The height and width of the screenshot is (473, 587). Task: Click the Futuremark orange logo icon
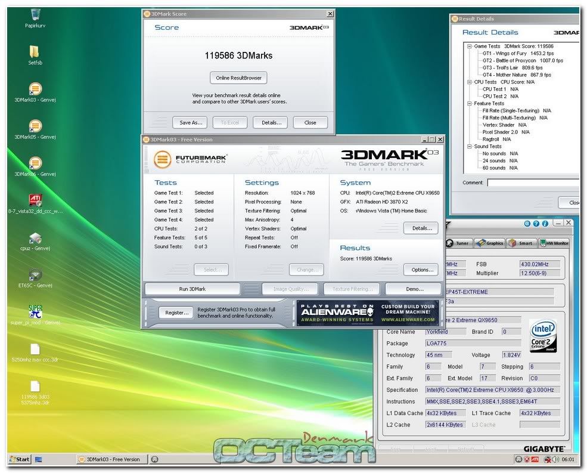click(163, 159)
